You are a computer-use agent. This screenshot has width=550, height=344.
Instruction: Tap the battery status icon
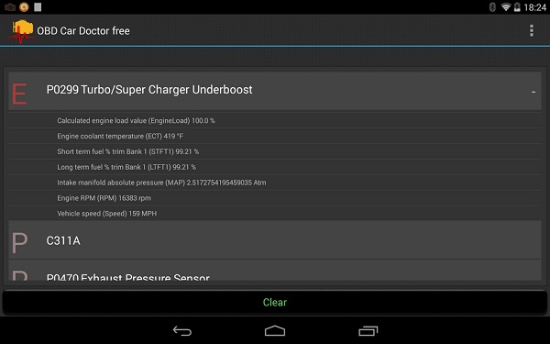517,7
